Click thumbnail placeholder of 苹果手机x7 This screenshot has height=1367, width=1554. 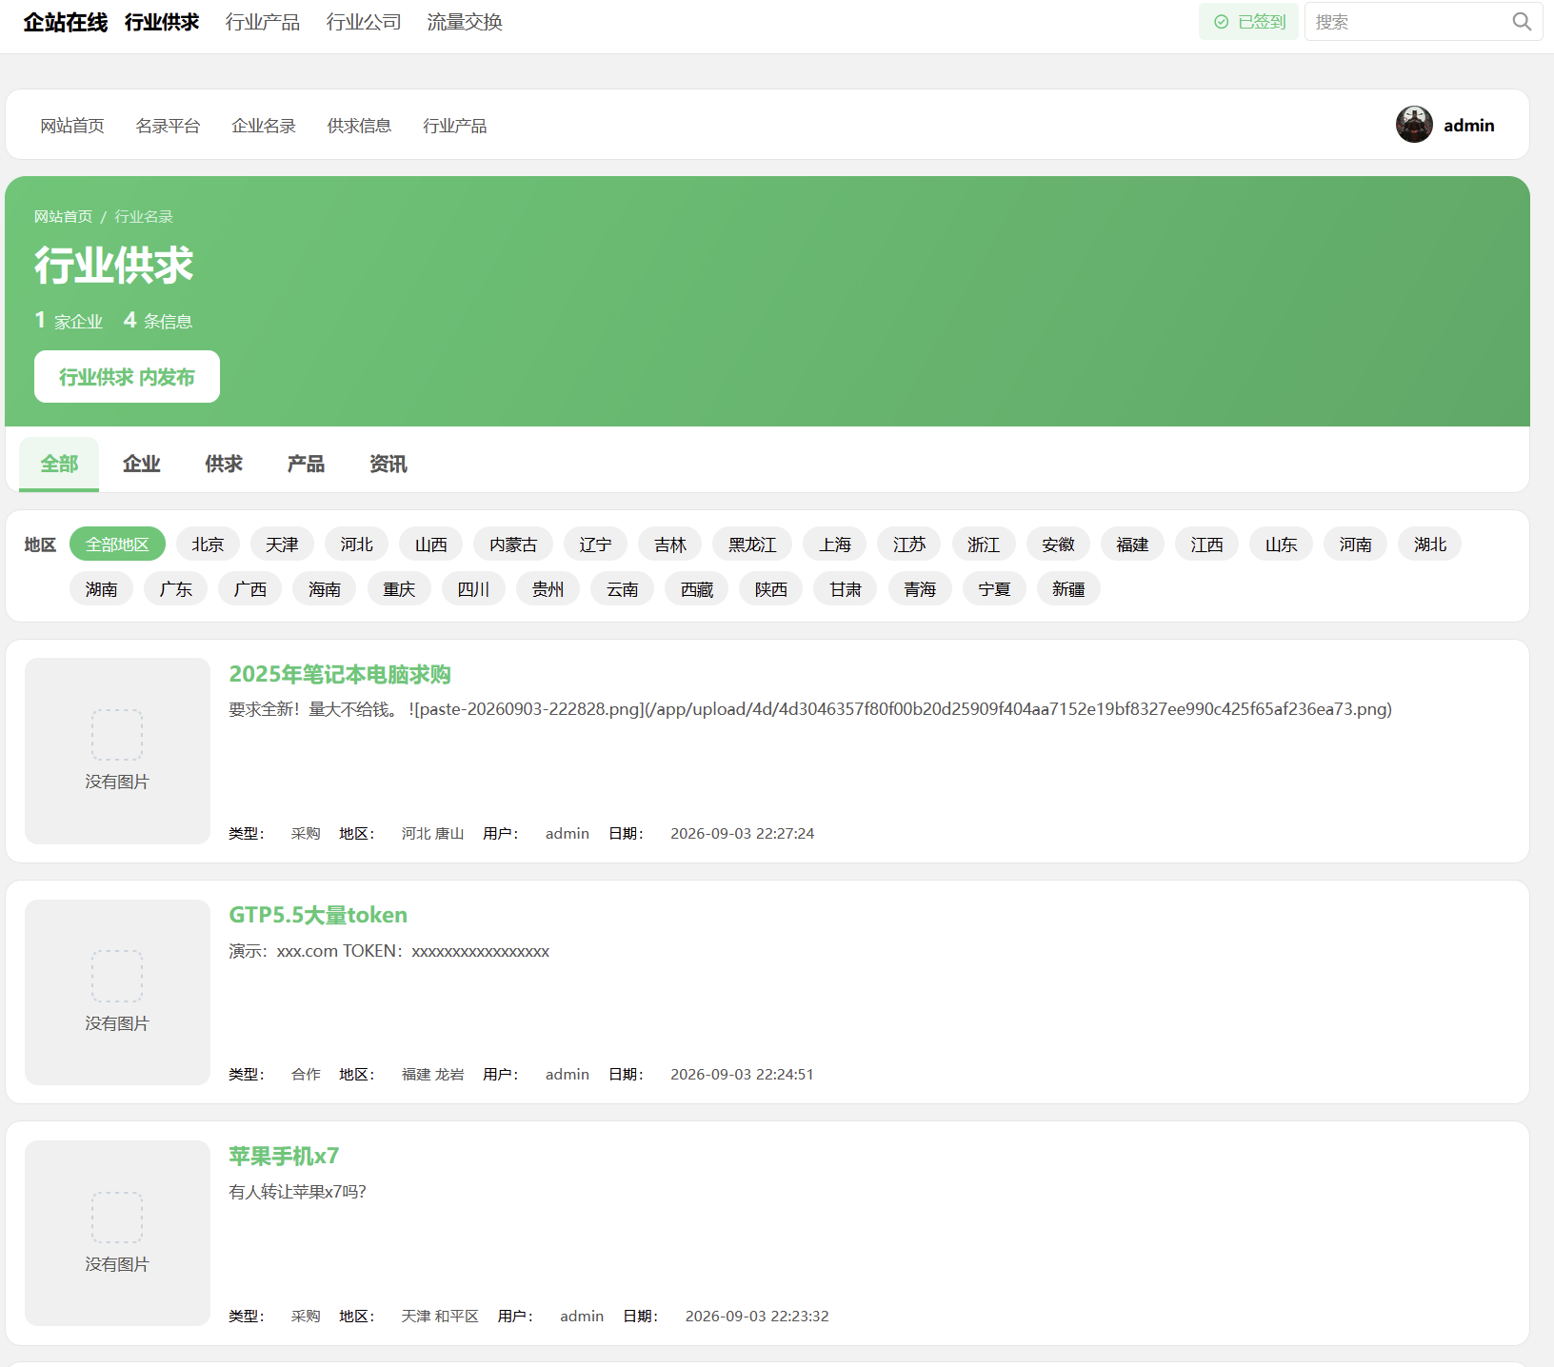click(x=117, y=1233)
